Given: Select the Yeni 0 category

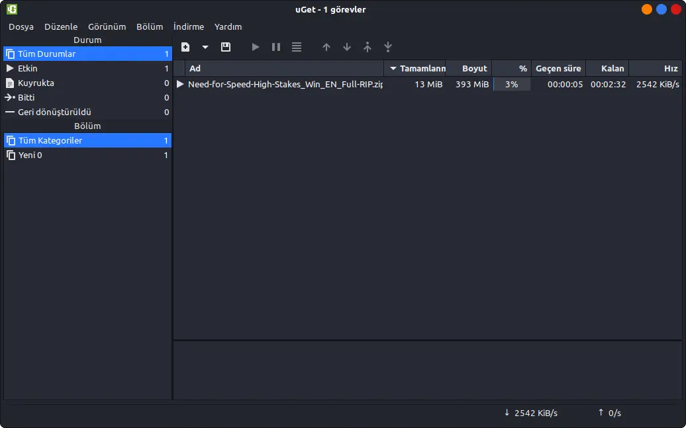Looking at the screenshot, I should 87,155.
